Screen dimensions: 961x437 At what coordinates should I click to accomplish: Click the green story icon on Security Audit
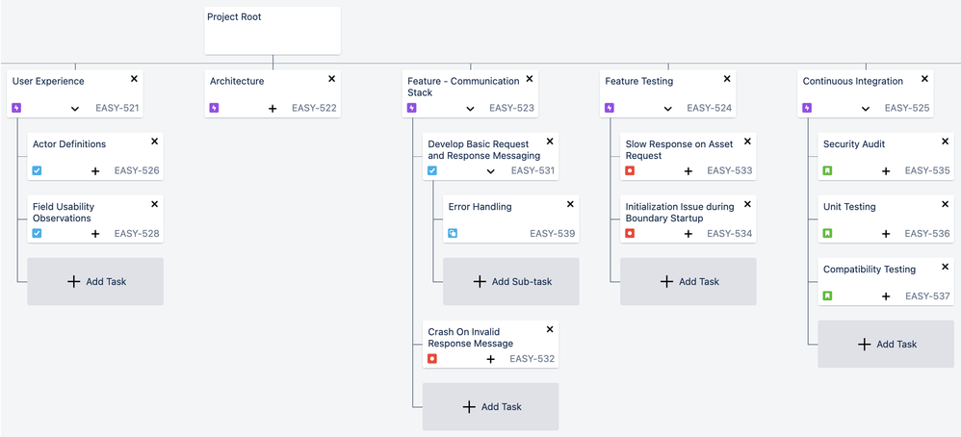pos(827,171)
